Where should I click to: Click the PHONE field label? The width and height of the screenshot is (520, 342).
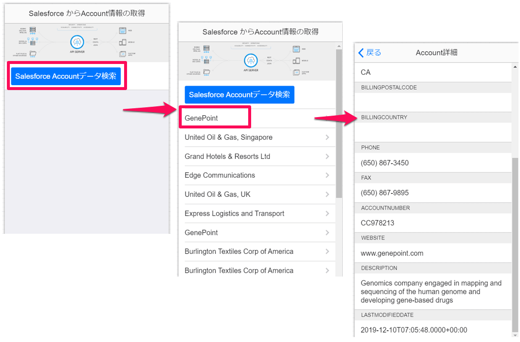(x=370, y=148)
